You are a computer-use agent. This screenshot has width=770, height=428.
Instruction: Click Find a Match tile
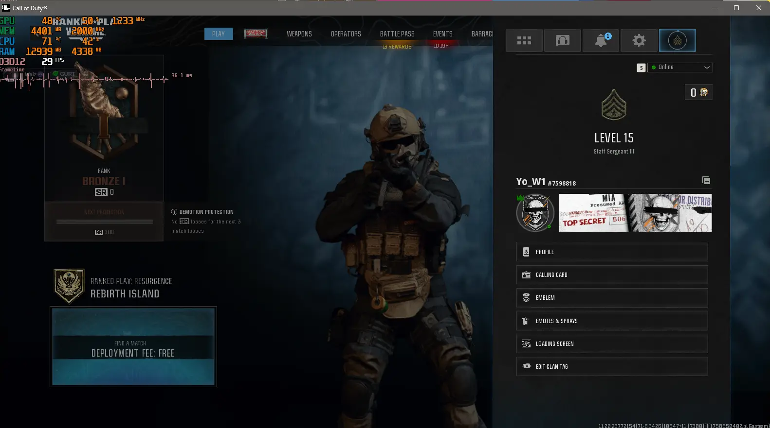click(x=133, y=347)
